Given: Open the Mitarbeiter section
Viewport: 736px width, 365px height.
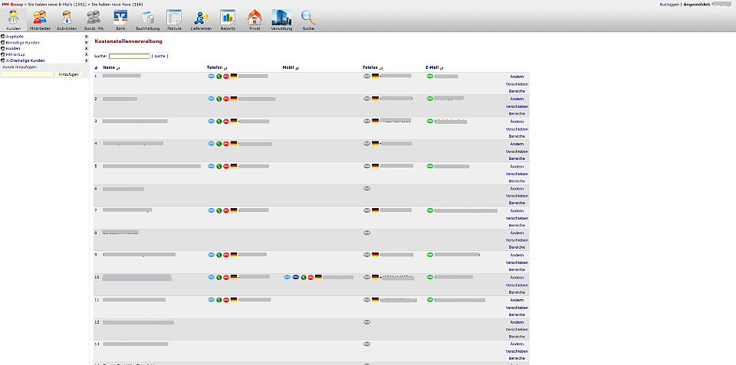Looking at the screenshot, I should [40, 20].
